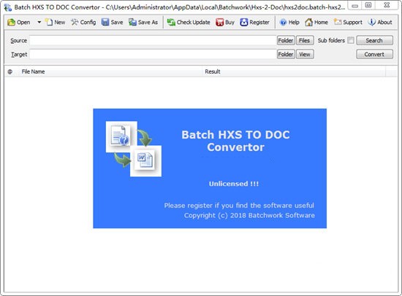Click the Batch HXS TO DOC splash banner
402x296 pixels.
[x=210, y=168]
